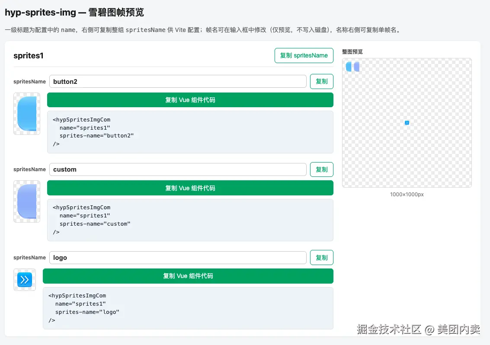This screenshot has height=345, width=490.
Task: Copy the Vue component code for custom
Action: 190,188
